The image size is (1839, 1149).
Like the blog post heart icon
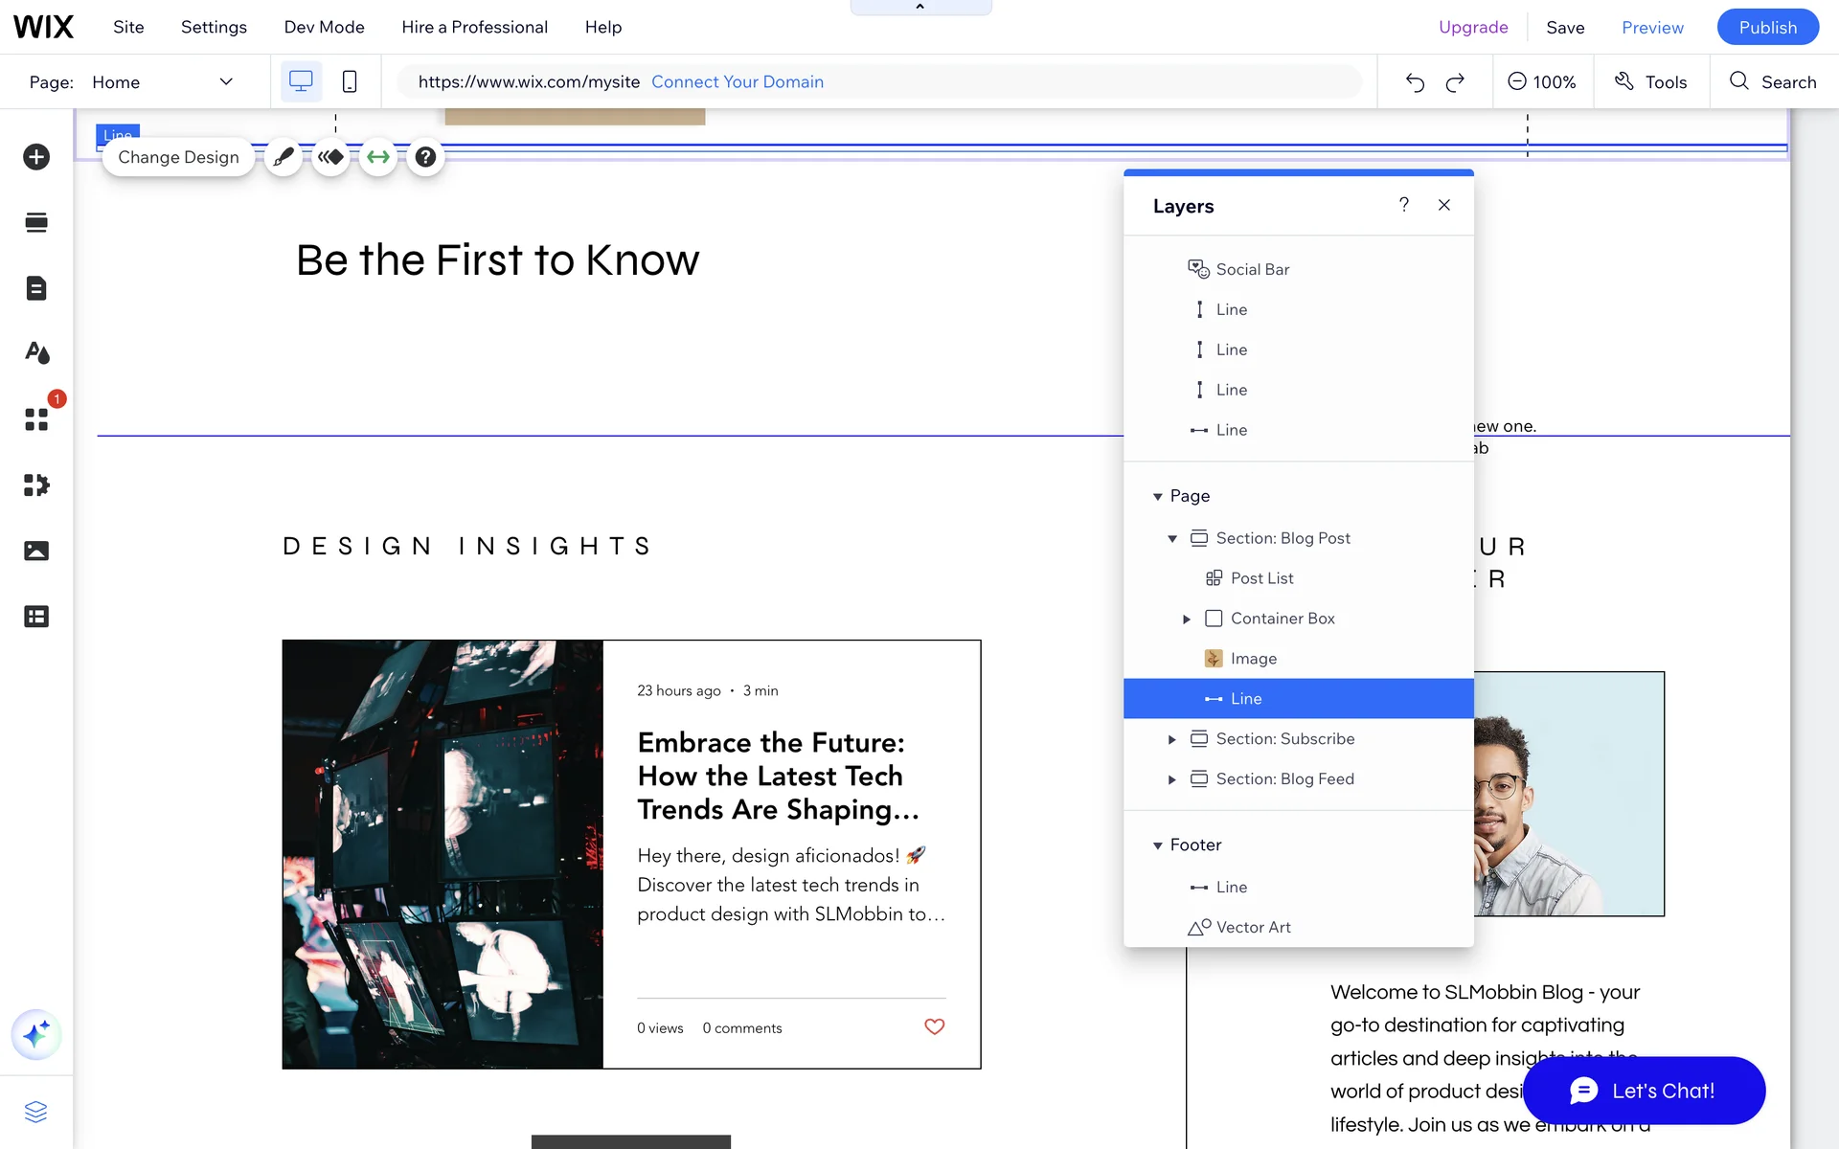[x=934, y=1026]
